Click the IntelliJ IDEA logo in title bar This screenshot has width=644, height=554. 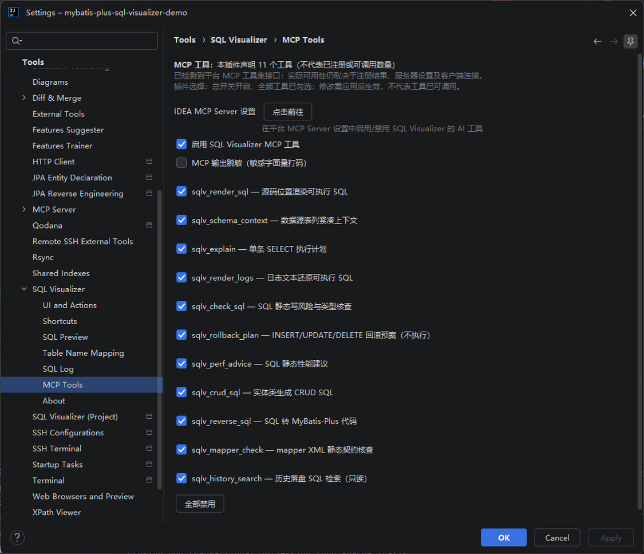pyautogui.click(x=13, y=13)
